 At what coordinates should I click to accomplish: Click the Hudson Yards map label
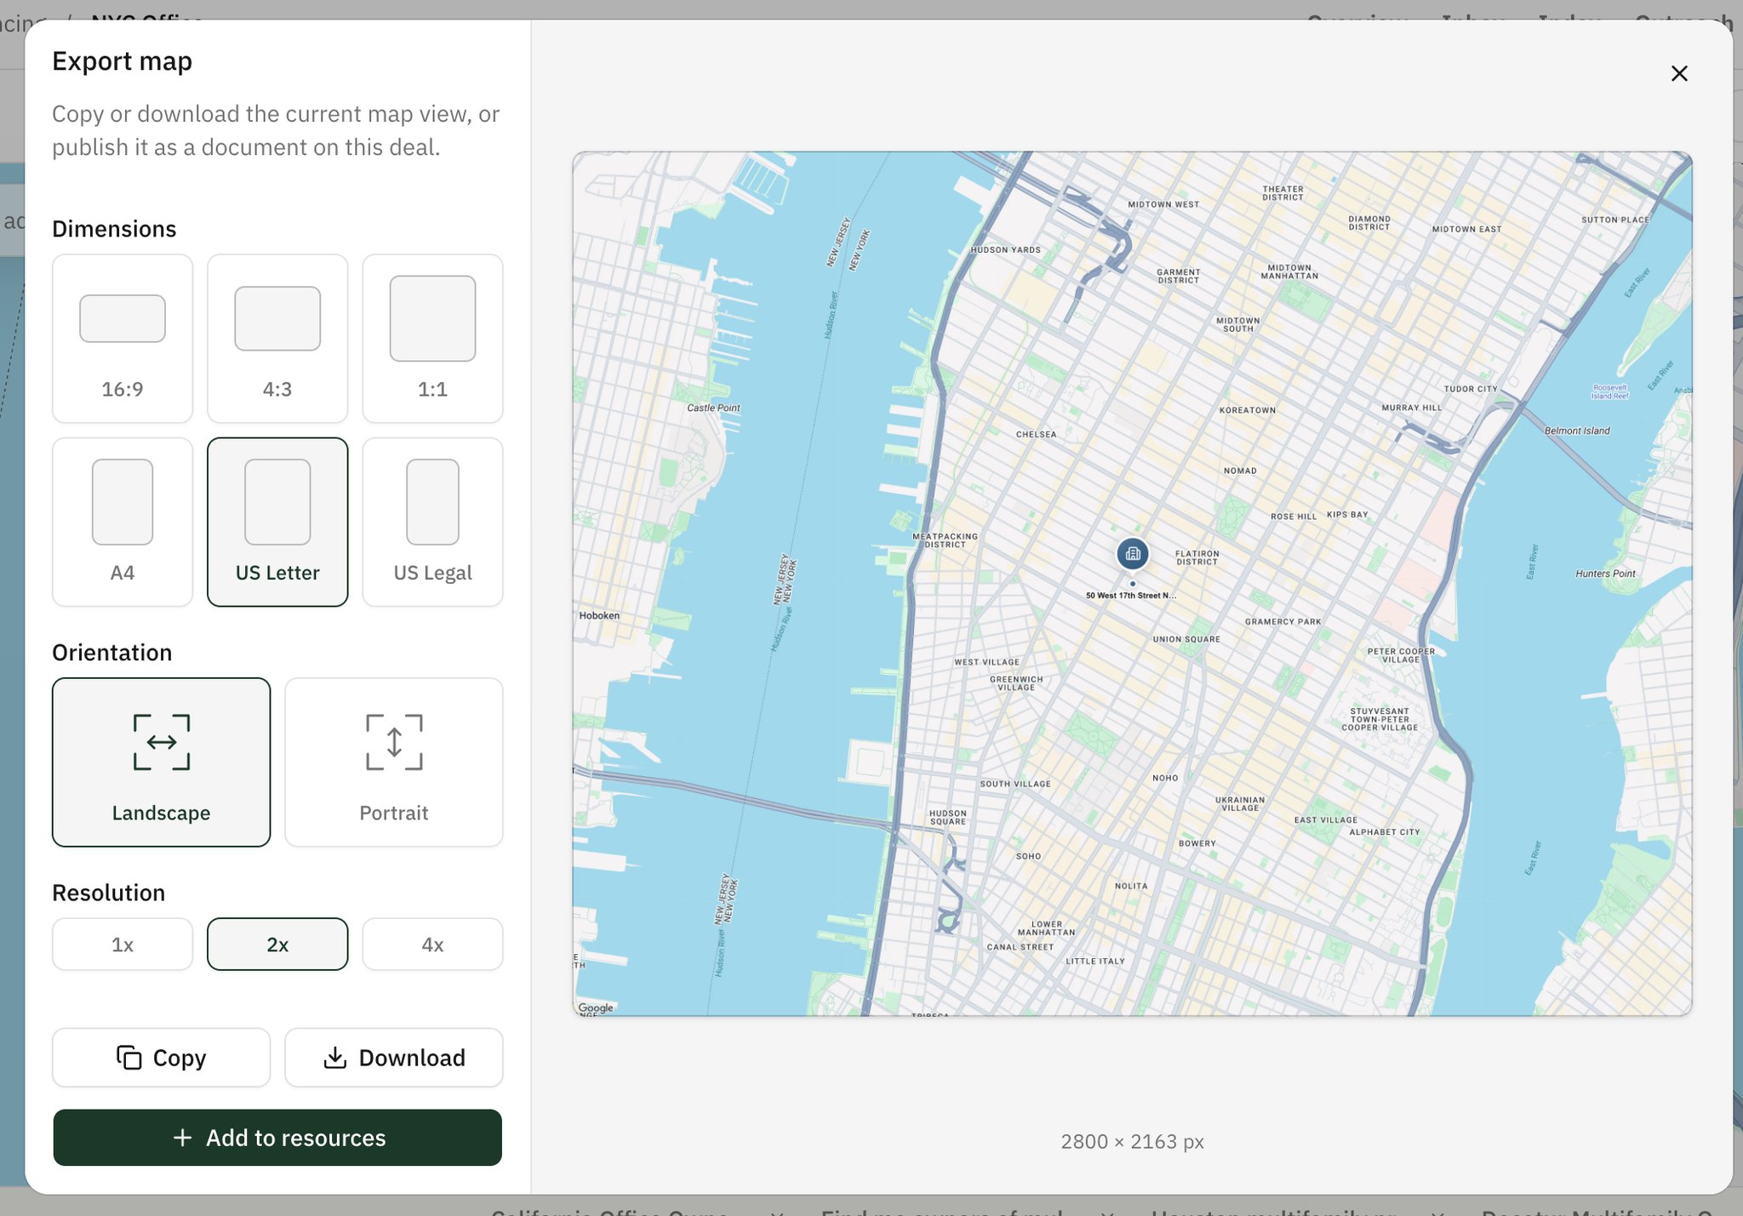(x=1005, y=250)
